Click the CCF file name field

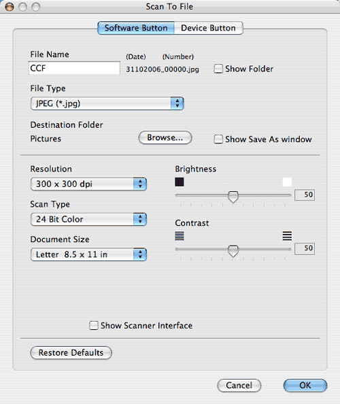point(74,68)
